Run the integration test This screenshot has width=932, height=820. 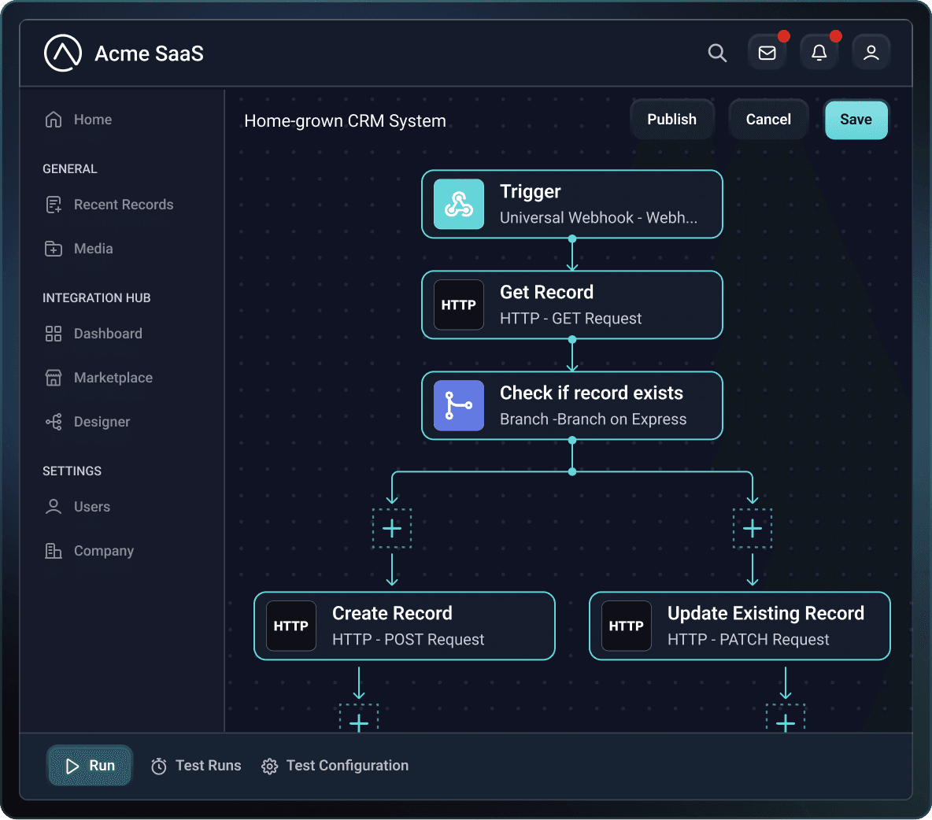tap(90, 766)
